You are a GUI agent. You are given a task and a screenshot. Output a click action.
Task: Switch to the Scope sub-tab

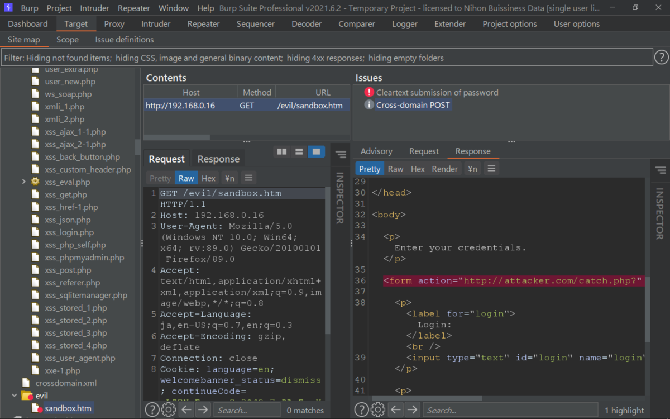pos(68,40)
